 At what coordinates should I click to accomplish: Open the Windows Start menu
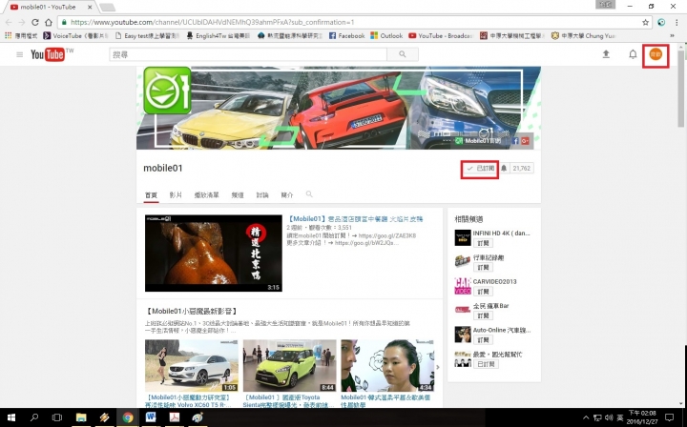[x=10, y=417]
